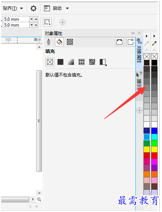Viewport: 162px width, 212px height.
Task: Open the 启动 dropdown arrow
Action: (x=67, y=8)
